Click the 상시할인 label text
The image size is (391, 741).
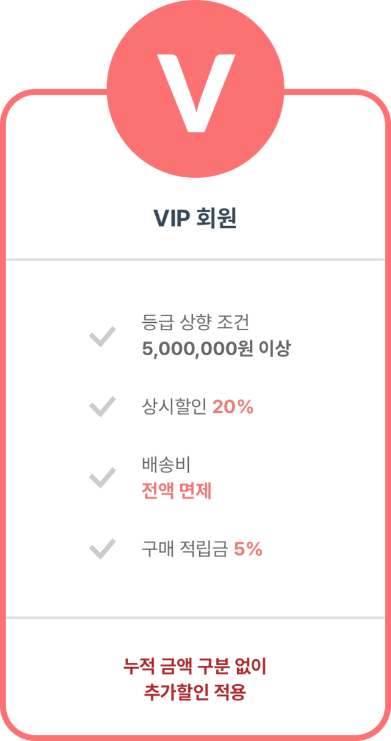[174, 407]
